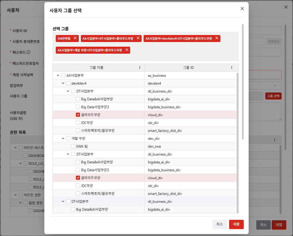Close the 사용자 background window
The height and width of the screenshot is (236, 293).
[x=286, y=7]
